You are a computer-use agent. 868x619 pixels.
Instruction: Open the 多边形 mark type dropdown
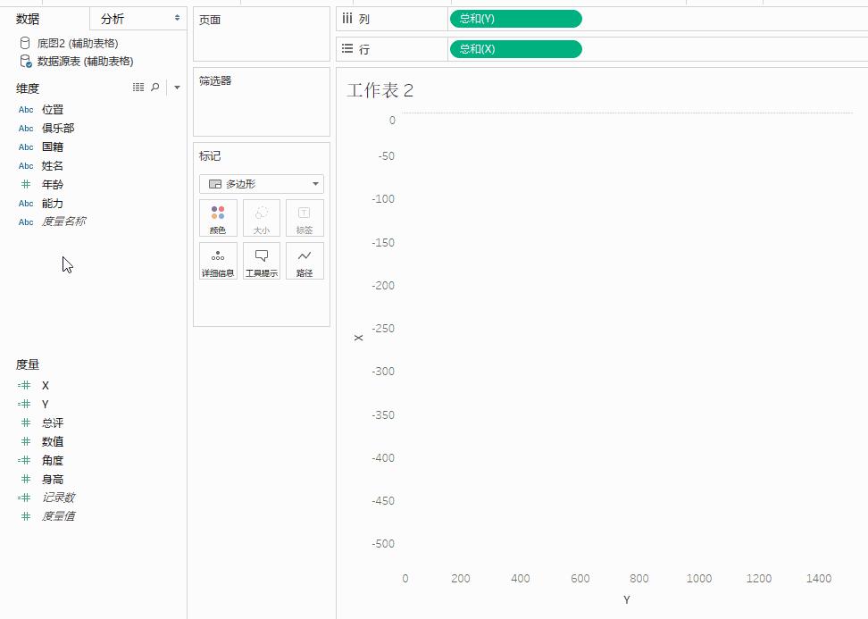(x=262, y=184)
